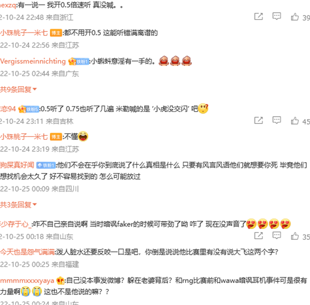Open 小珠桃子一米七 profile in first reply
The image size is (310, 305).
(24, 33)
